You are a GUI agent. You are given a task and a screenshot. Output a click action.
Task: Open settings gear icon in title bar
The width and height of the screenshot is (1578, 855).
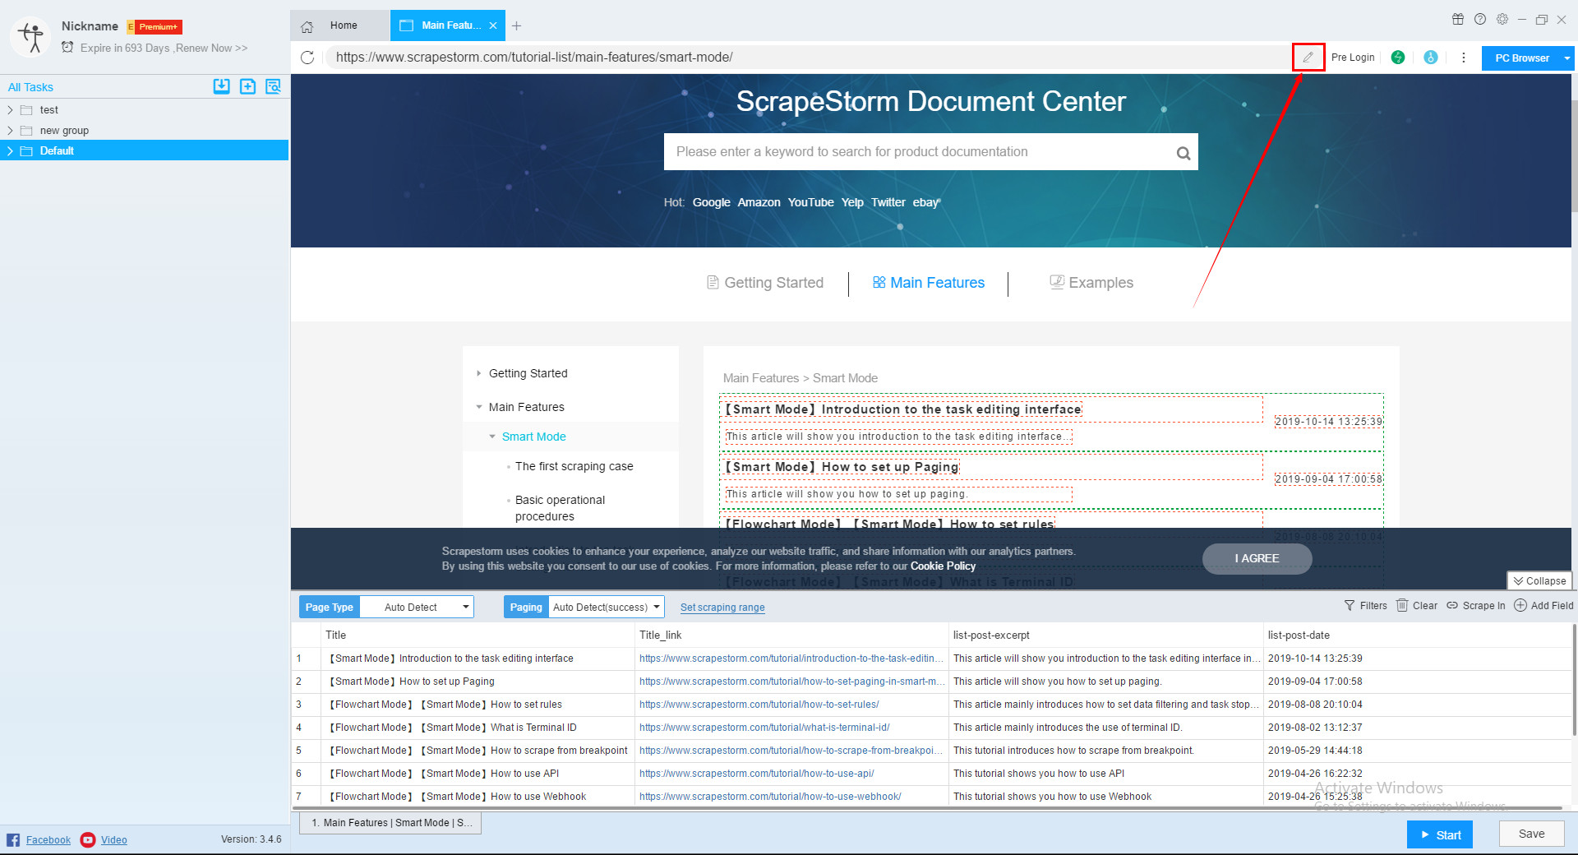pos(1502,19)
